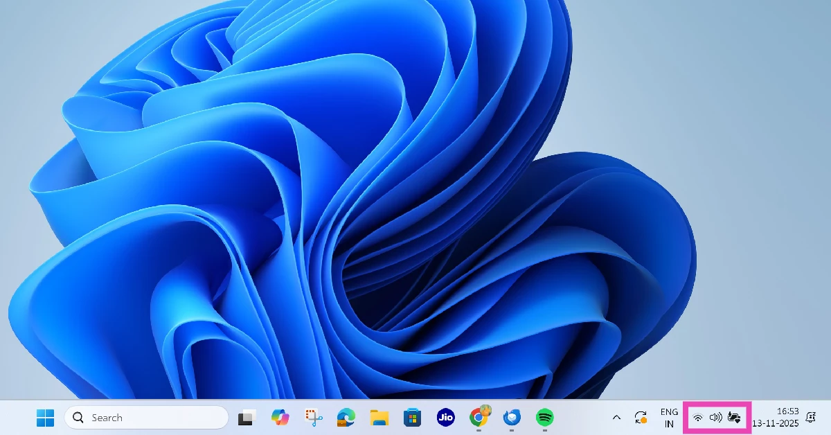Launch the Snipping Tool

[314, 418]
